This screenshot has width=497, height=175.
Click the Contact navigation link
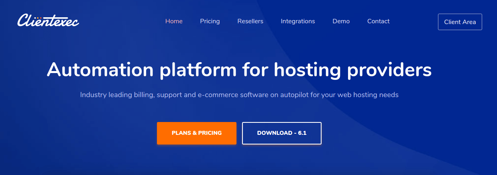point(378,21)
